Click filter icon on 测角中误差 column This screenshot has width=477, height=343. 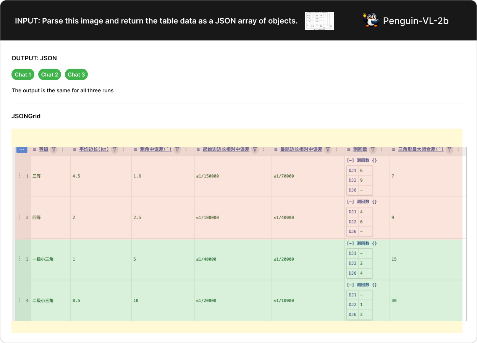tap(177, 150)
